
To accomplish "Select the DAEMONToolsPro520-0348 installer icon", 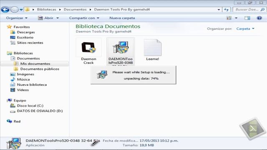I will click(x=121, y=47).
